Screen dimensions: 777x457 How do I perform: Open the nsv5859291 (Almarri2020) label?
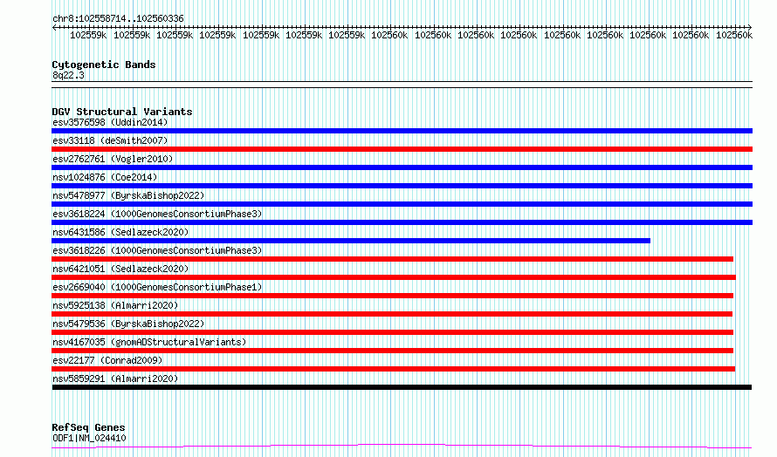point(115,379)
